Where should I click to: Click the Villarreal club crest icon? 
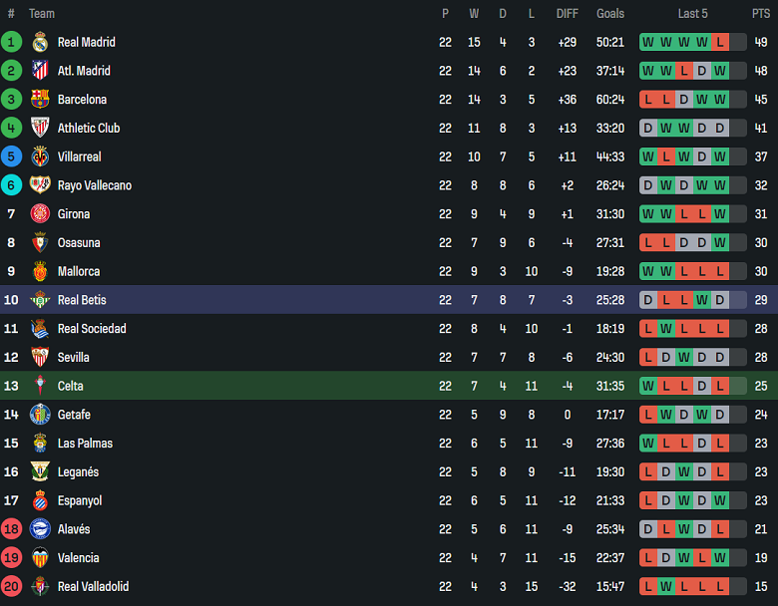click(40, 156)
